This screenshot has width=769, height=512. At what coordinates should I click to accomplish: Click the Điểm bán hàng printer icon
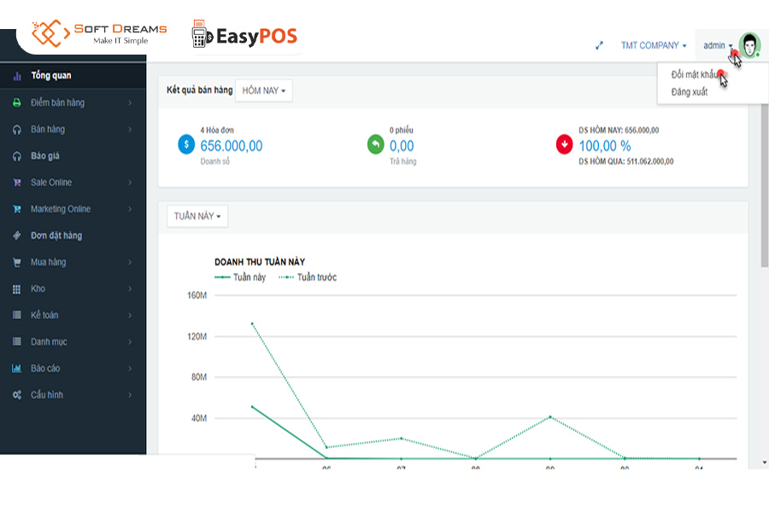16,103
